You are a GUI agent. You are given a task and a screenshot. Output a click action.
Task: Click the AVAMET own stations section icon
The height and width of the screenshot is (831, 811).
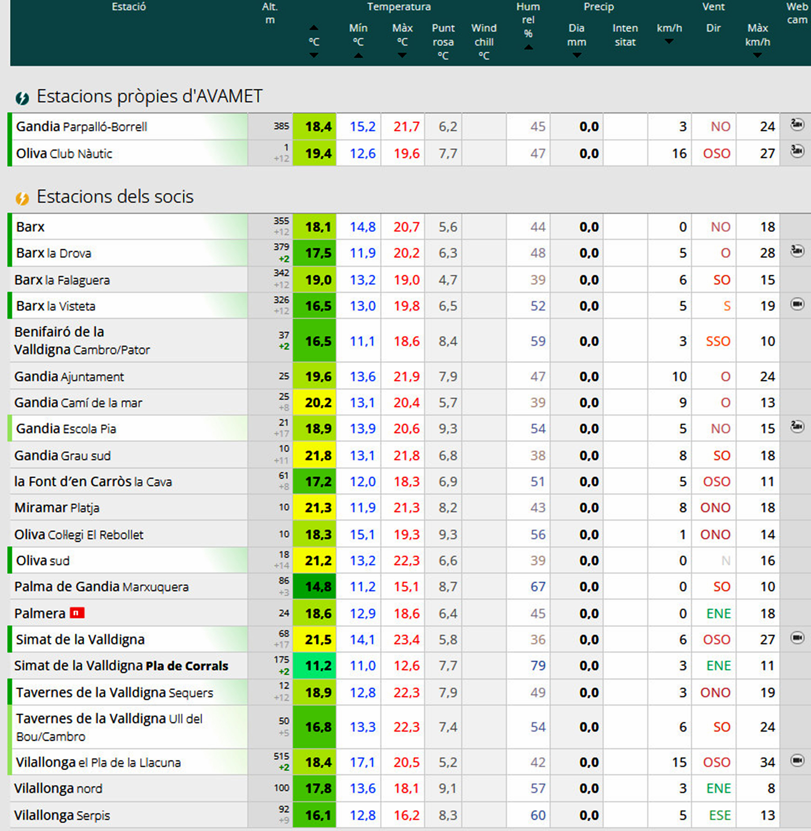point(22,98)
